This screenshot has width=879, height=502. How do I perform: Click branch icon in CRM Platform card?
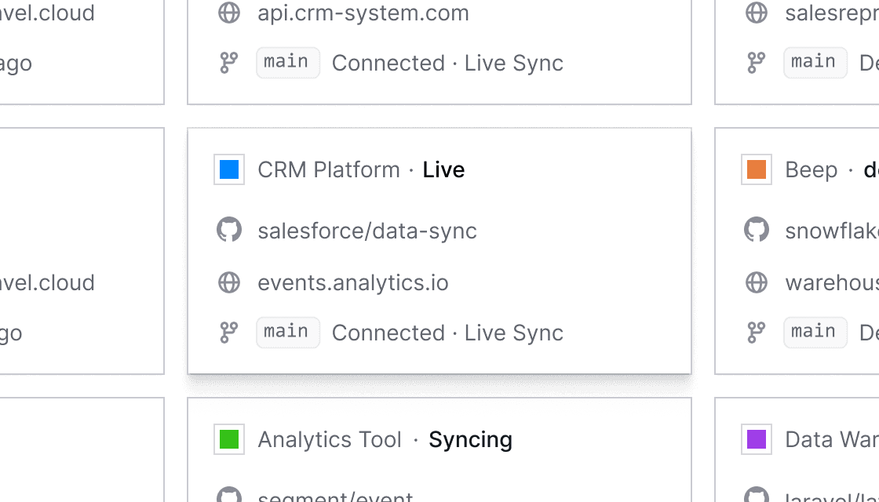coord(228,333)
